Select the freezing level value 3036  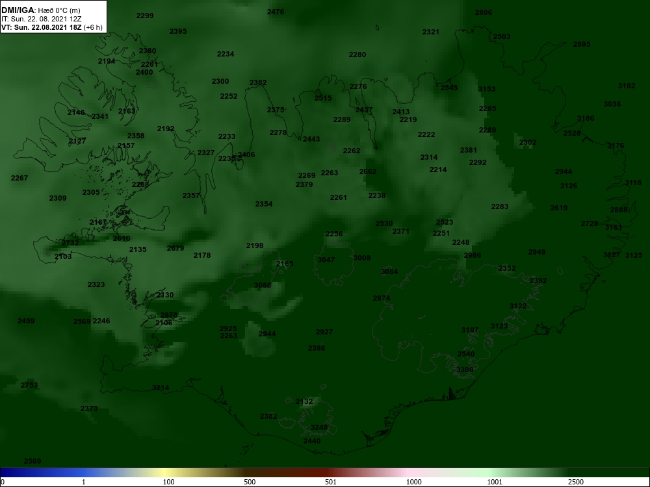[612, 104]
